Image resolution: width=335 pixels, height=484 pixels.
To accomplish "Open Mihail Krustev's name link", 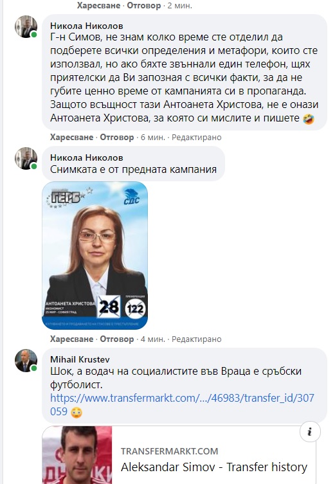I will [x=80, y=359].
